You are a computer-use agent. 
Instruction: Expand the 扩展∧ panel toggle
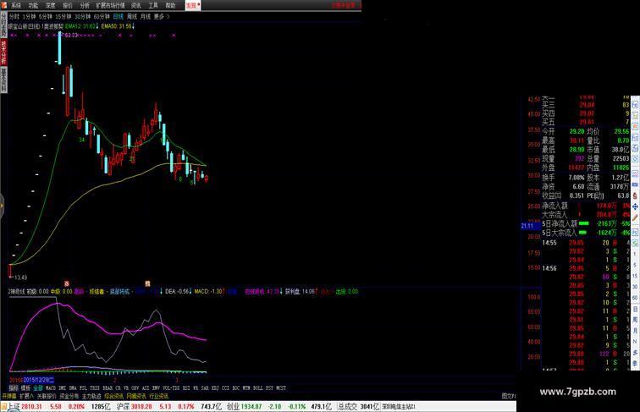pos(26,396)
